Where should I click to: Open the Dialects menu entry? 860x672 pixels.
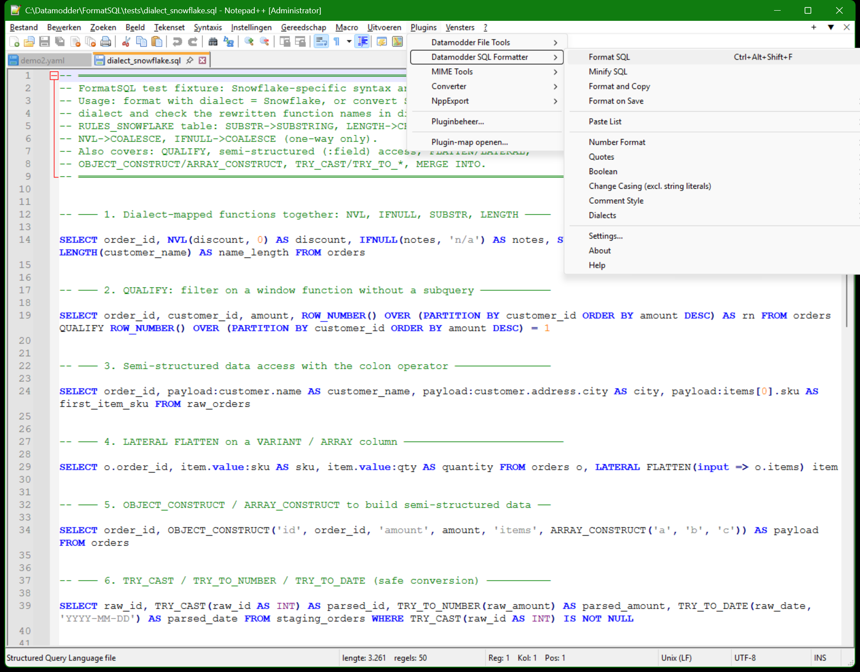pos(713,215)
